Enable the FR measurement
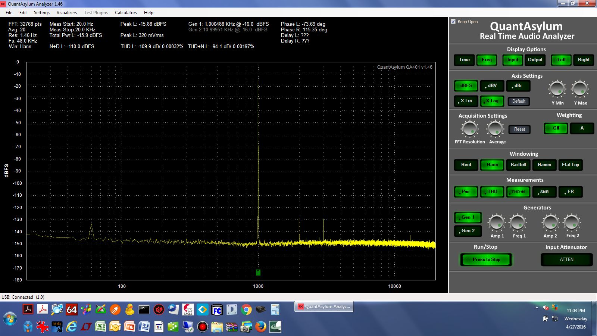Image resolution: width=597 pixels, height=336 pixels. point(571,192)
